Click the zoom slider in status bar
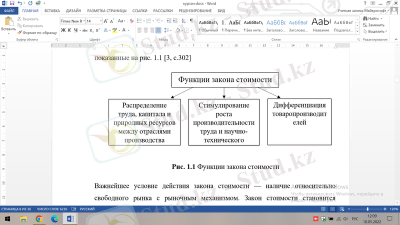Image resolution: width=400 pixels, height=225 pixels. pyautogui.click(x=367, y=208)
